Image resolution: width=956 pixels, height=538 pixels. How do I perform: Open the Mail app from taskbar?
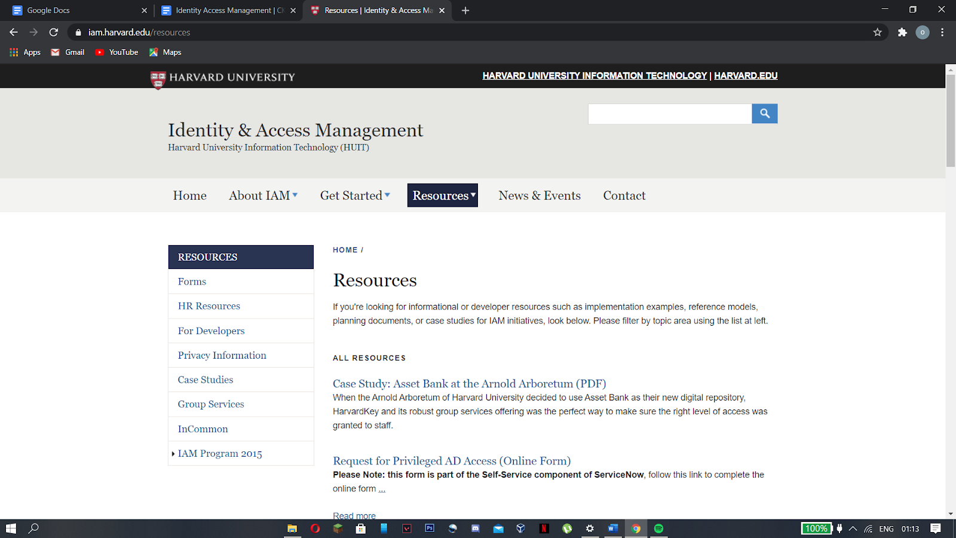(498, 528)
